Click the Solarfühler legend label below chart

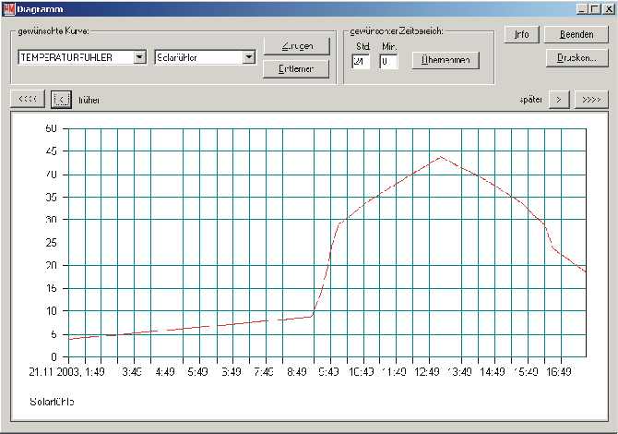(x=52, y=402)
